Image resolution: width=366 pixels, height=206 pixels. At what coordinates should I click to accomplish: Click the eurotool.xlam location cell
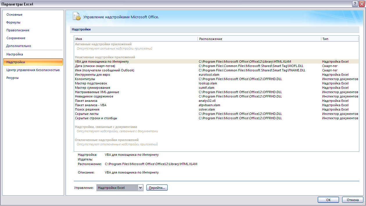pyautogui.click(x=209, y=75)
